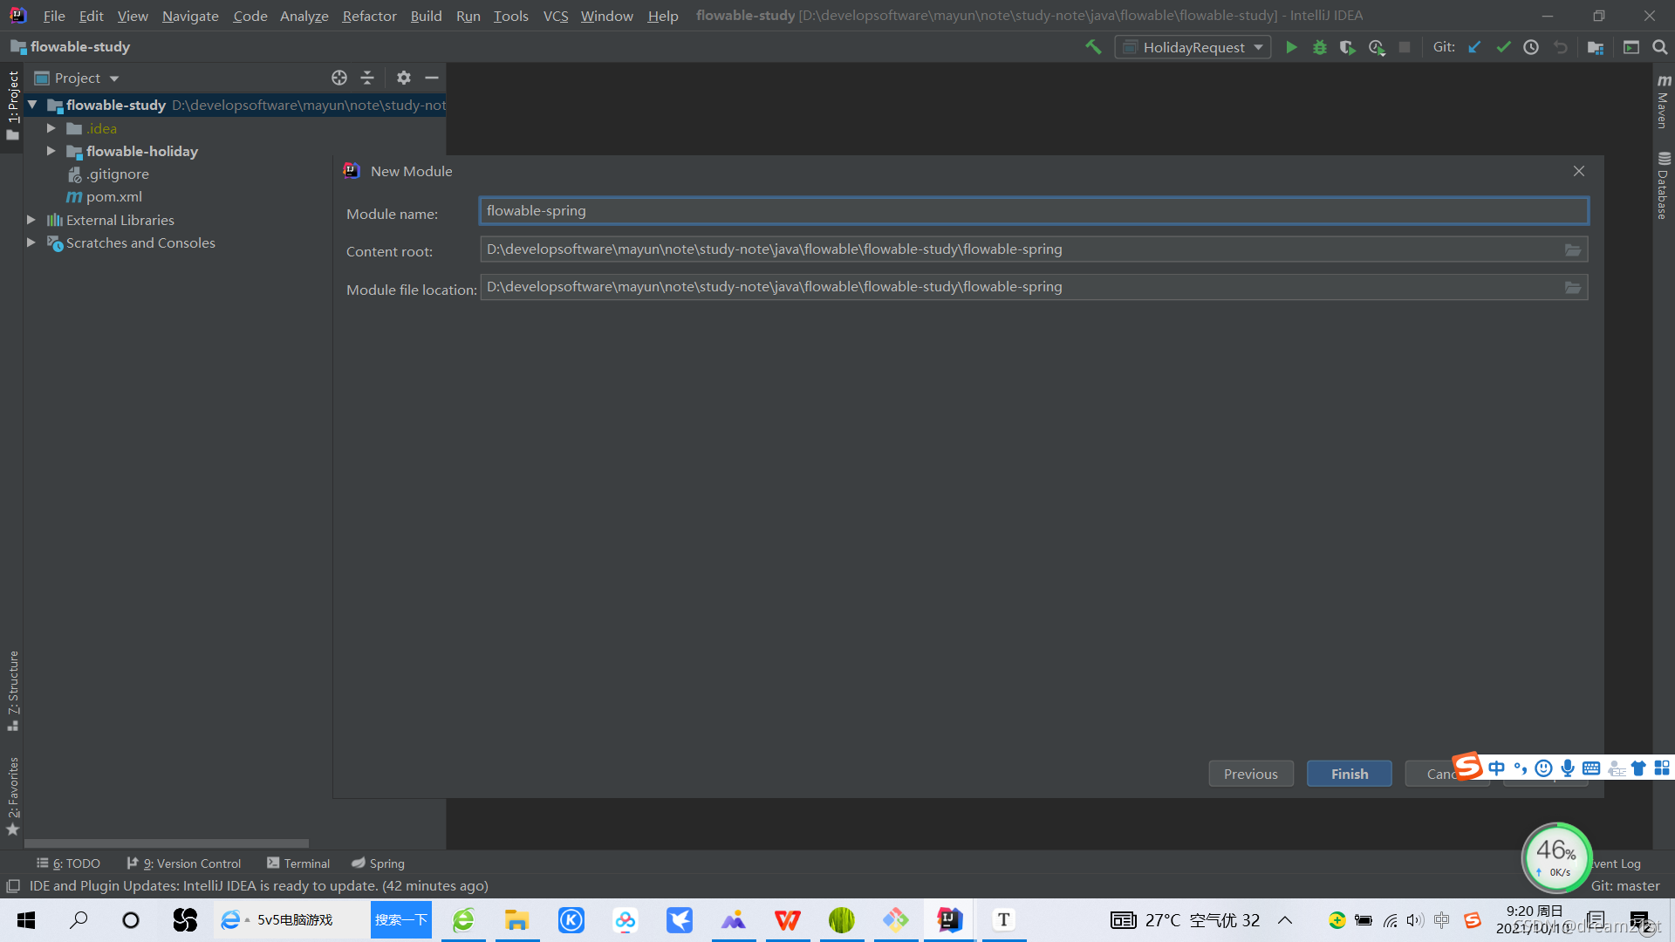Open the HolidayRequest run configuration dropdown
This screenshot has width=1675, height=942.
coord(1257,47)
